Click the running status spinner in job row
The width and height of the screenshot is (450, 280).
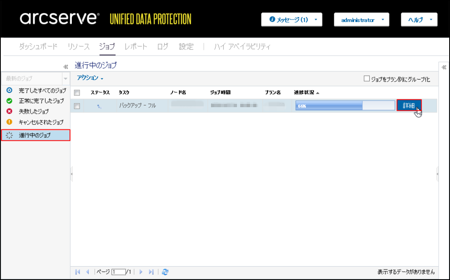pyautogui.click(x=99, y=106)
